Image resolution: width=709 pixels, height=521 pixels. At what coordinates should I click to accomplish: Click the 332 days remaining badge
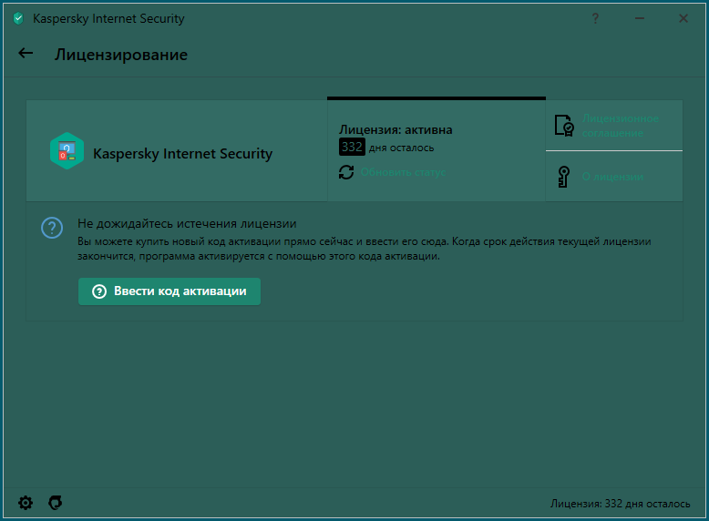(x=352, y=148)
